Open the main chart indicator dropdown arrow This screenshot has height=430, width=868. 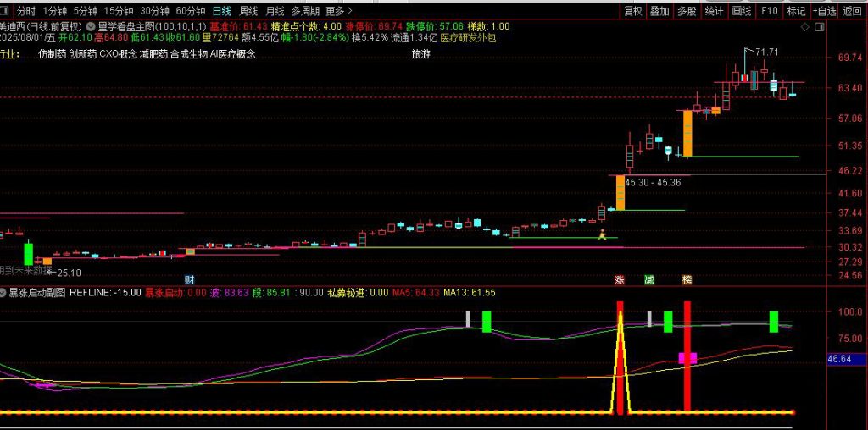pyautogui.click(x=90, y=26)
